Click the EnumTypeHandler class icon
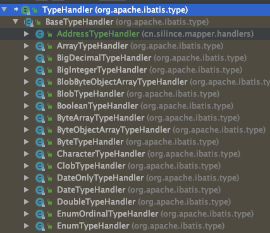The image size is (270, 233). 40,226
